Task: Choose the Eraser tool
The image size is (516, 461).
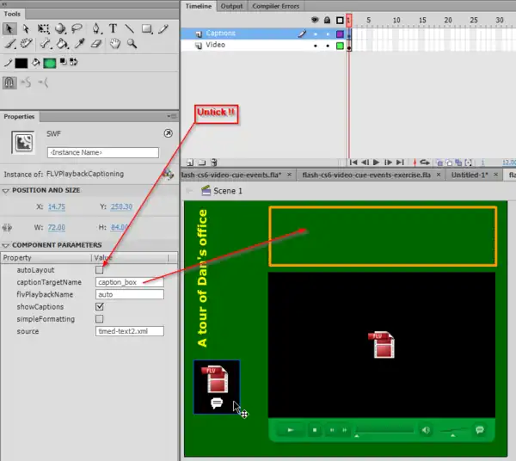Action: point(95,44)
